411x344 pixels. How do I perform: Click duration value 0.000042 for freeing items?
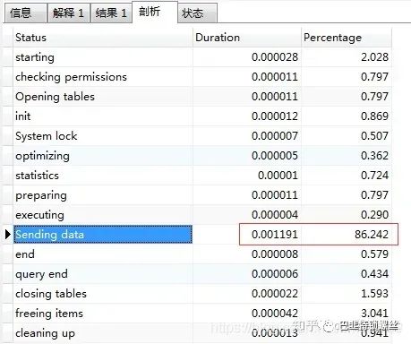click(x=275, y=314)
